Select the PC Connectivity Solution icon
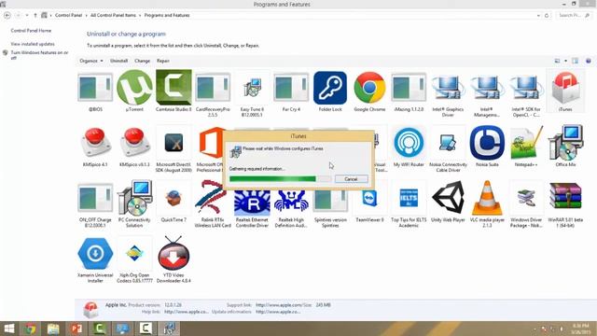 [134, 198]
